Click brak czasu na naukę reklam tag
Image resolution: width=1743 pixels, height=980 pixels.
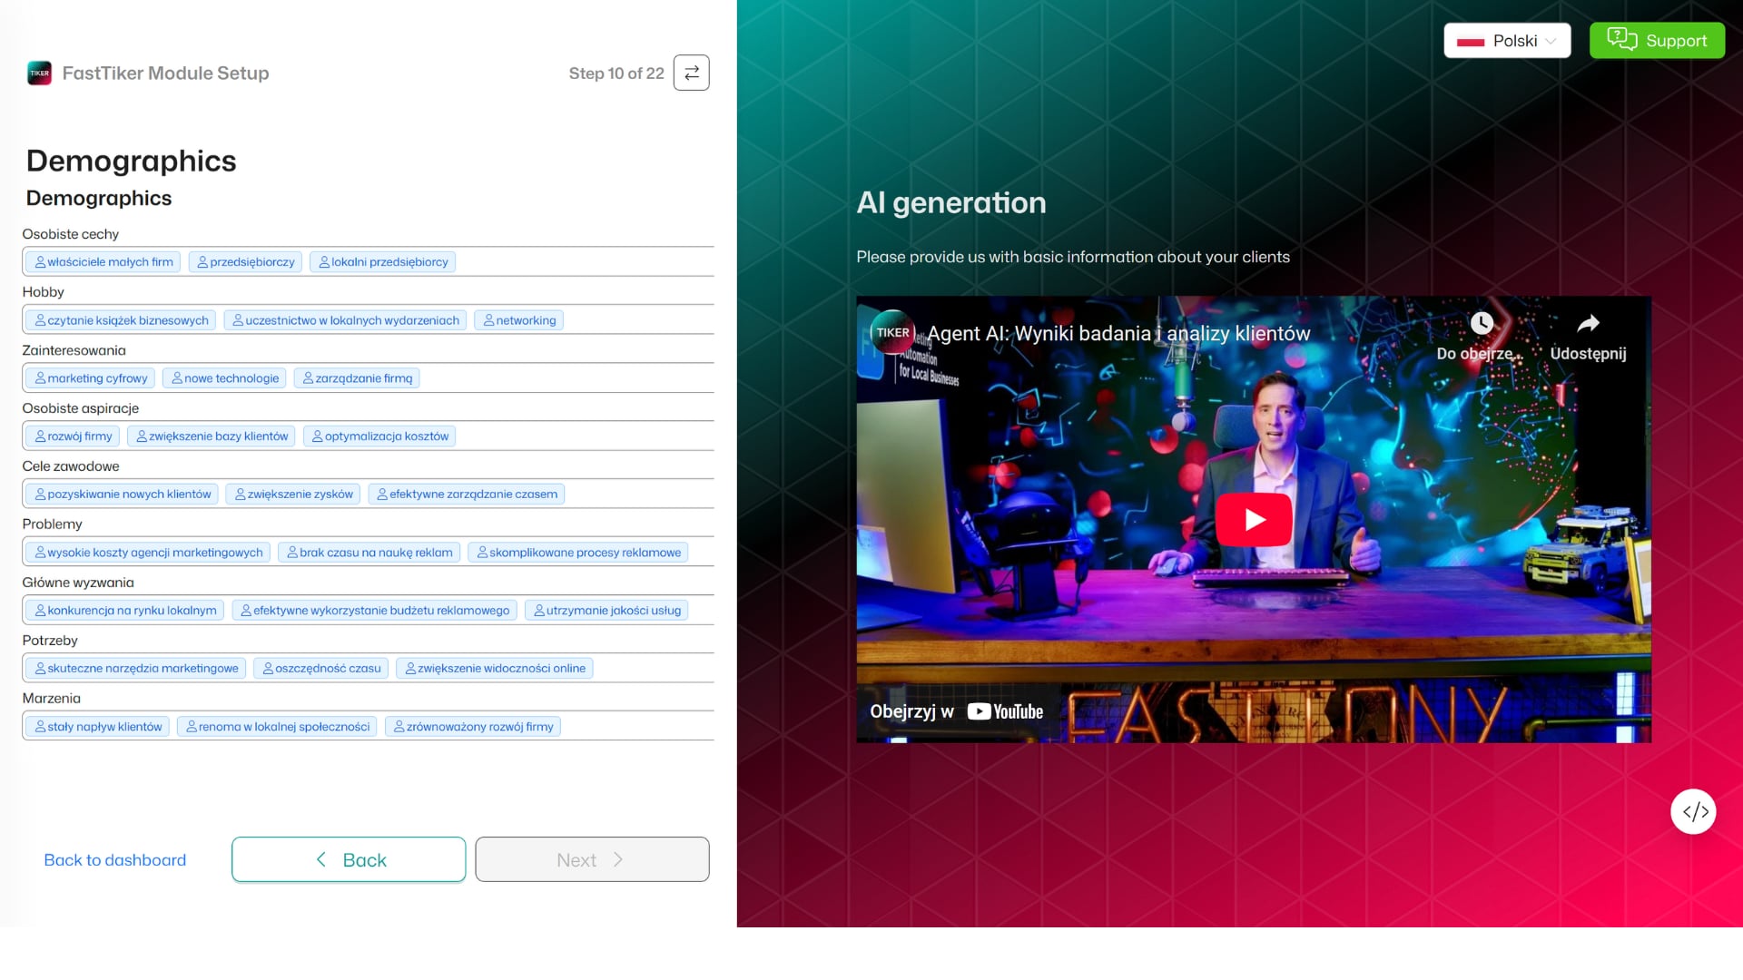369,553
